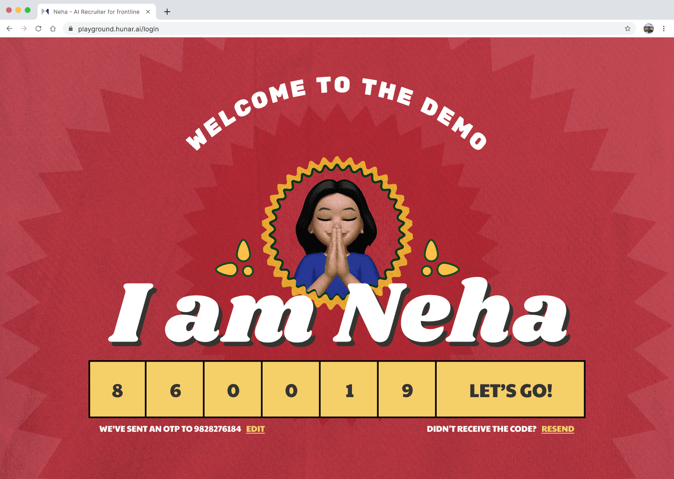
Task: Open a new tab with plus button
Action: point(167,12)
